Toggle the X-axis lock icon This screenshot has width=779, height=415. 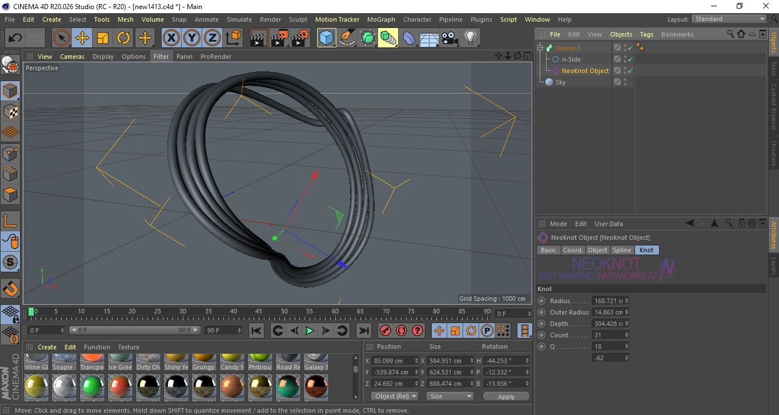click(x=171, y=38)
